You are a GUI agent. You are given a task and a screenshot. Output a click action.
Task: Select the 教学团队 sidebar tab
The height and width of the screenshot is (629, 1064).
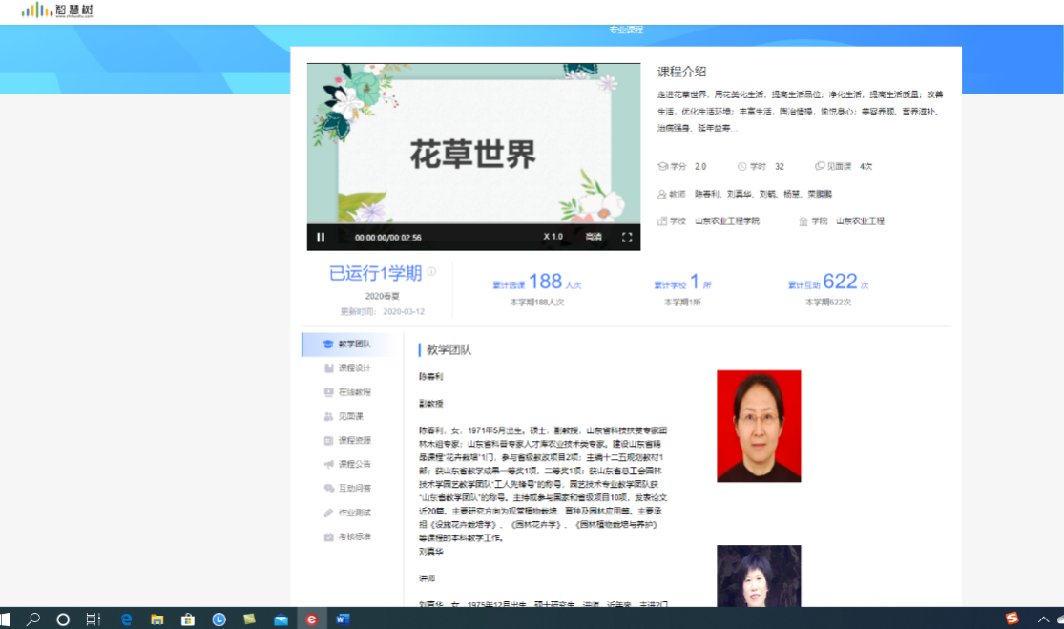[x=353, y=344]
